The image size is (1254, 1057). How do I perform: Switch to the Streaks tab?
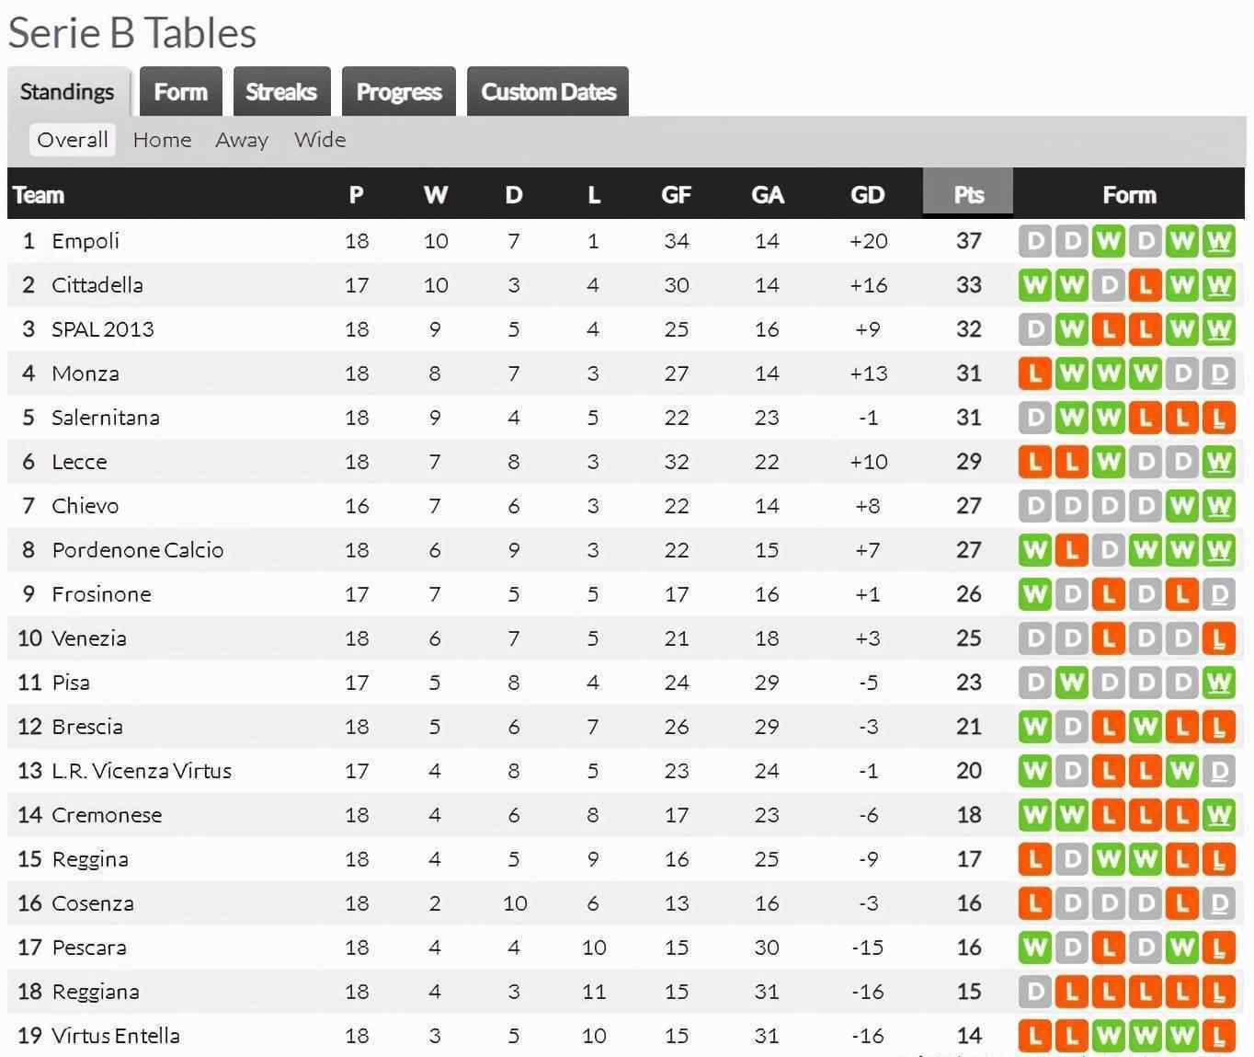coord(281,92)
